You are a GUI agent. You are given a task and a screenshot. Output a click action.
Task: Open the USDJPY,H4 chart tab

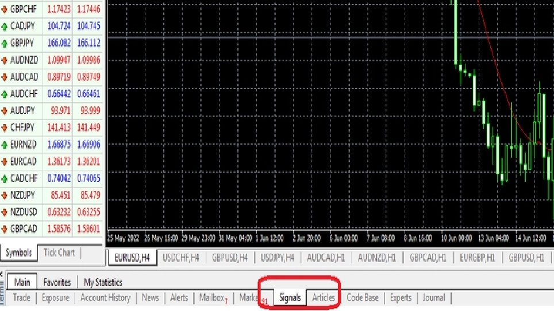coord(278,258)
